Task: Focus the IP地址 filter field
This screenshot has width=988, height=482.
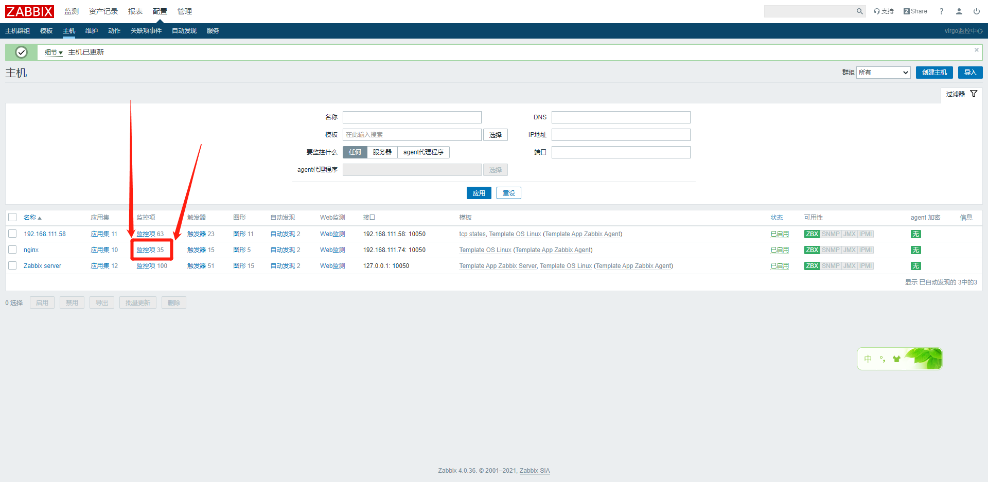Action: pos(621,135)
